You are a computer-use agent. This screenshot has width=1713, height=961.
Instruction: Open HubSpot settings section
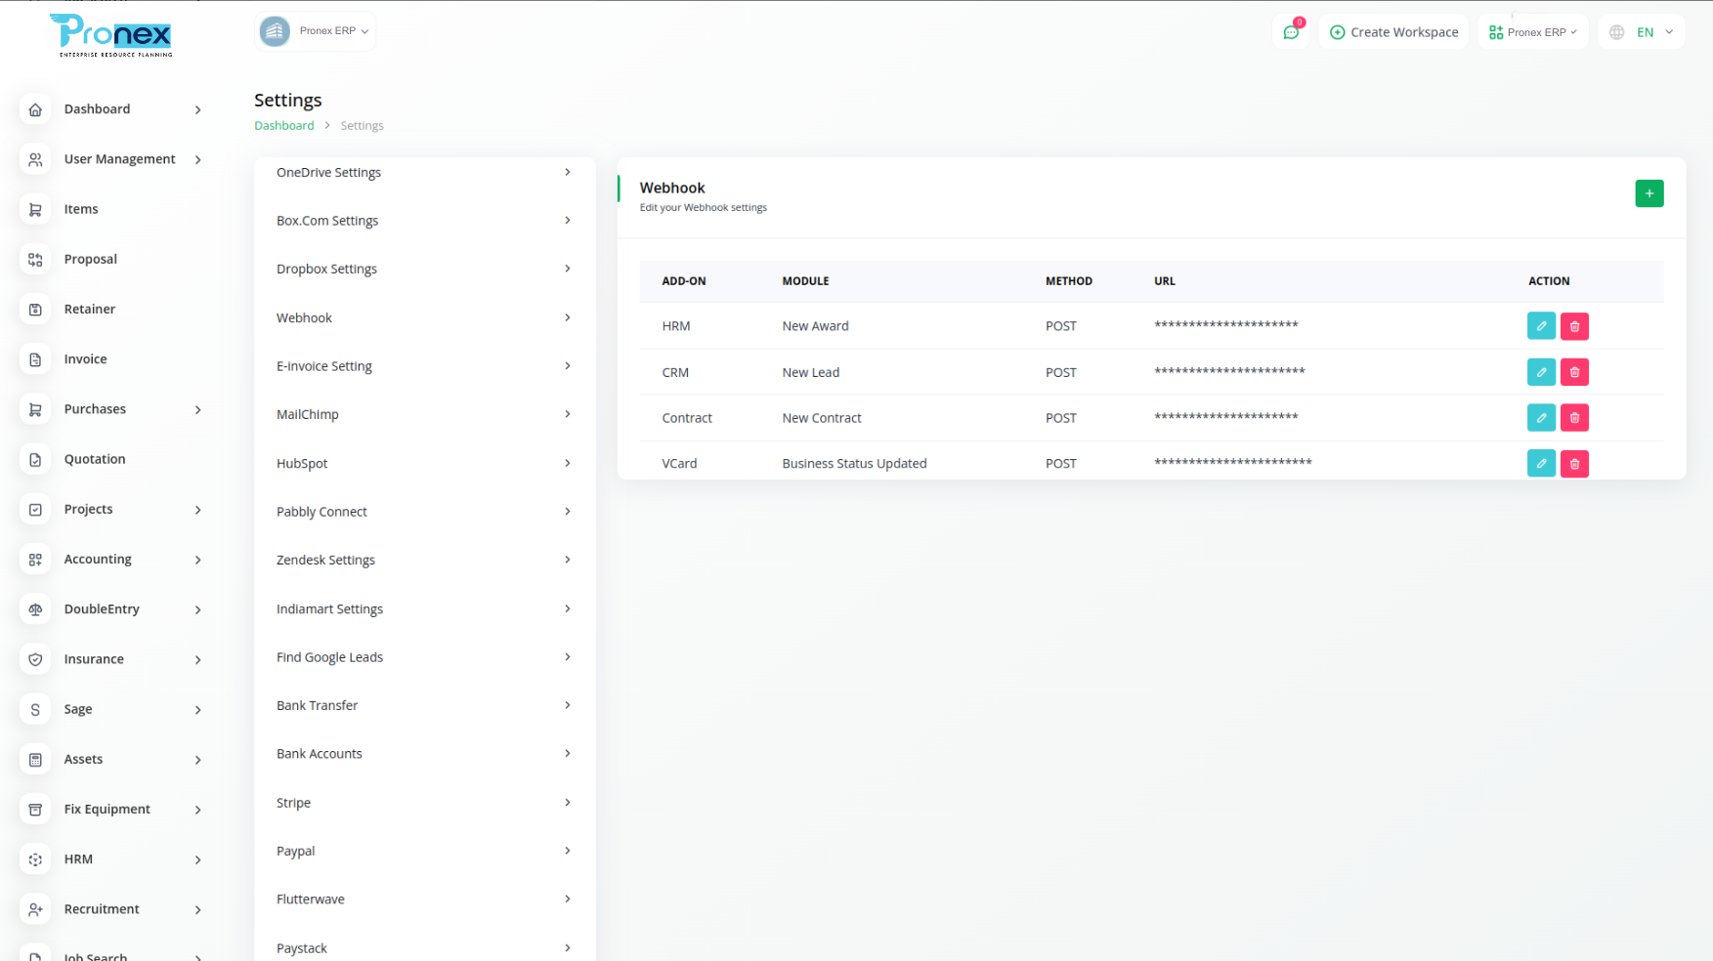(424, 464)
